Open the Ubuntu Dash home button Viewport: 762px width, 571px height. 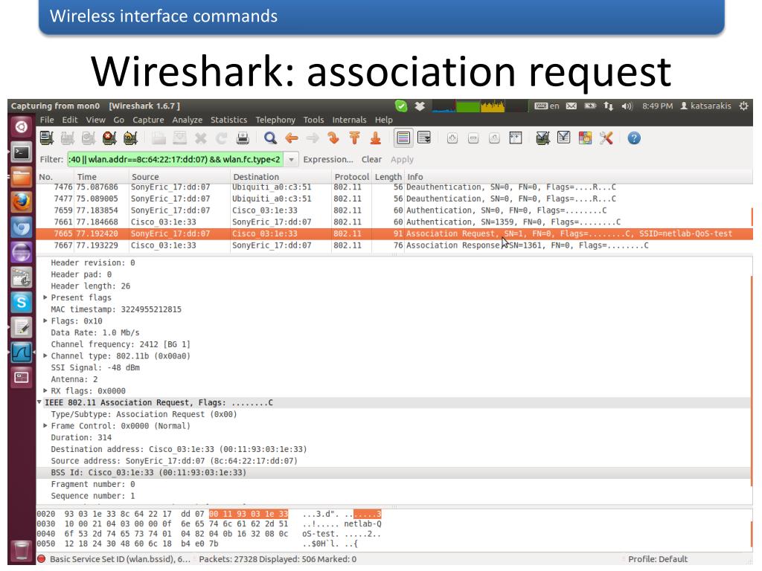click(x=22, y=127)
